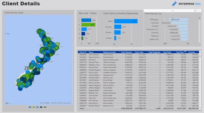Click Eric Sullivan name cell

coord(94,101)
